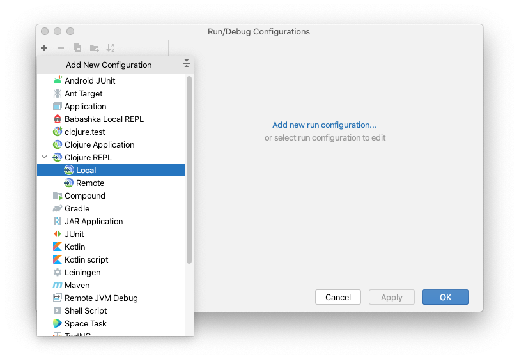The height and width of the screenshot is (359, 519).
Task: Select the Compound configuration label
Action: click(x=85, y=196)
